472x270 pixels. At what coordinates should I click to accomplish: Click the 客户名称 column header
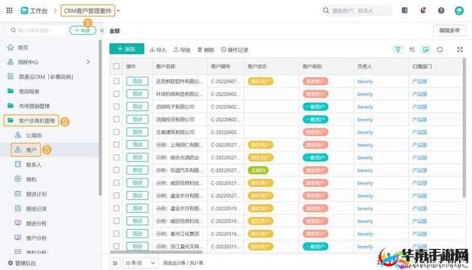[166, 67]
